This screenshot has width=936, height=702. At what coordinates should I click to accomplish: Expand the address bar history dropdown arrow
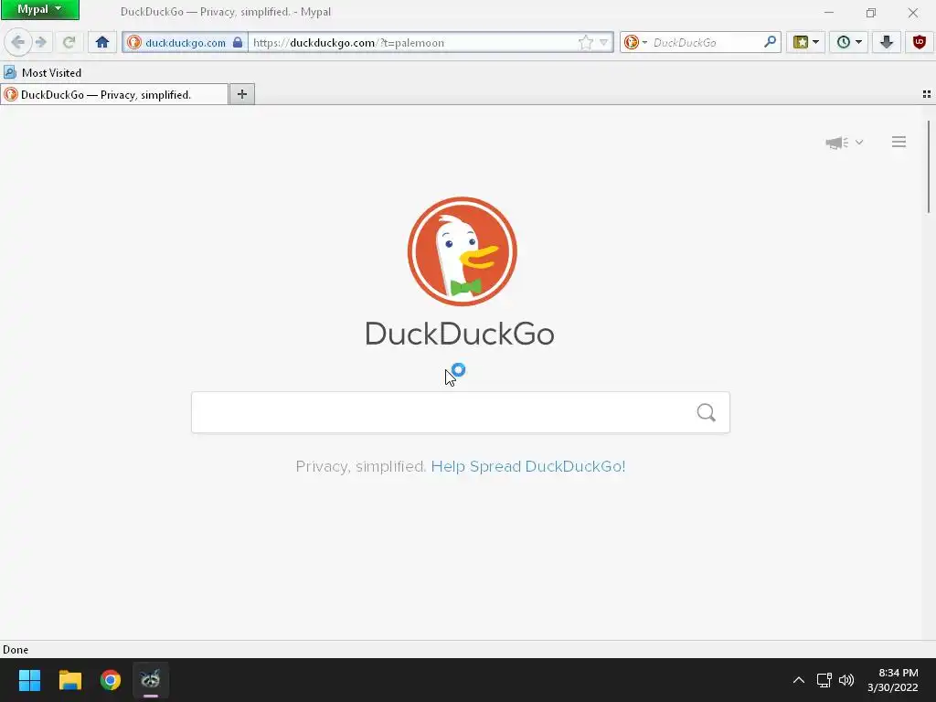tap(603, 42)
